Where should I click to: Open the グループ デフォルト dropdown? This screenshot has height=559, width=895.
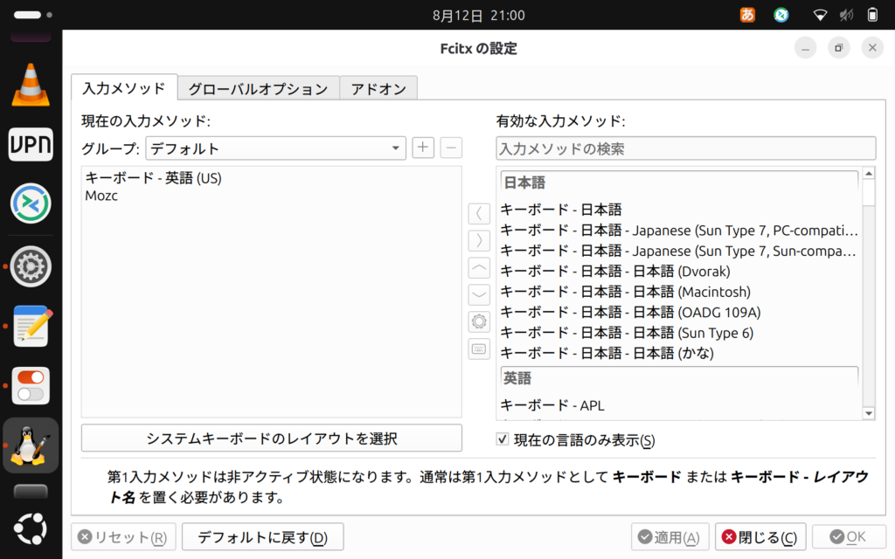click(275, 148)
